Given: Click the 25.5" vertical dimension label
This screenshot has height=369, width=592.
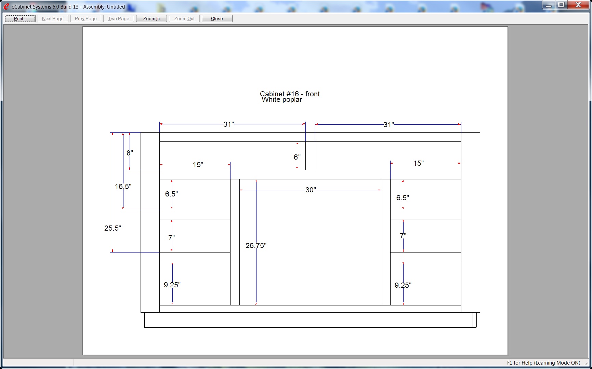Looking at the screenshot, I should click(113, 228).
